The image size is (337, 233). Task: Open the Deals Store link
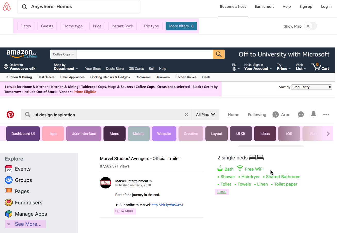[115, 69]
